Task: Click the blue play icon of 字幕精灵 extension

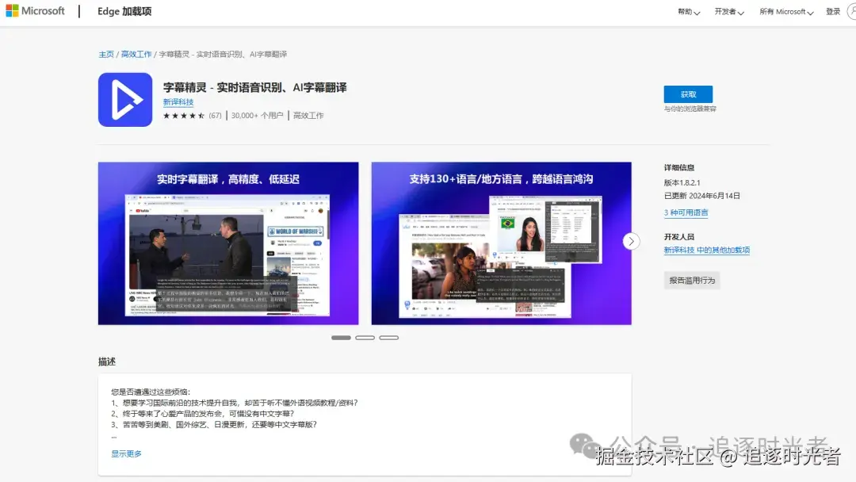Action: [x=124, y=100]
